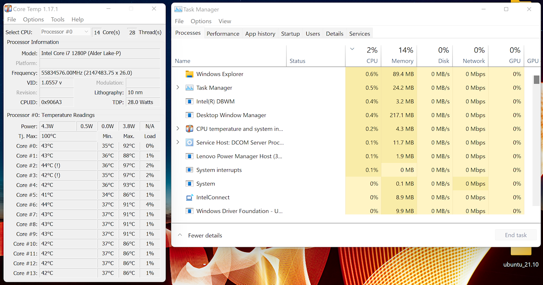Collapse Task Manager with Fewer details
The width and height of the screenshot is (543, 285).
pyautogui.click(x=200, y=236)
